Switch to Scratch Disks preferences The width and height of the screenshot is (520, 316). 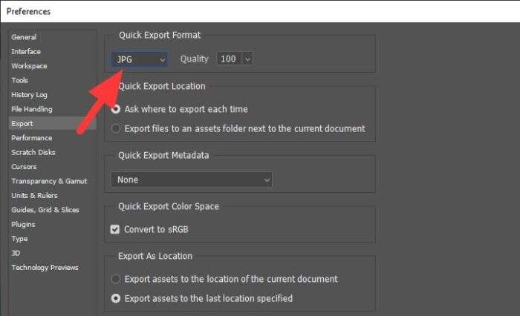coord(33,152)
